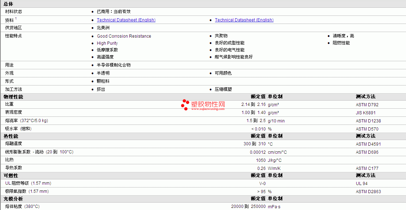Select the 良好的成型性能 feature
Image resolution: width=406 pixels, height=210 pixels.
pos(230,43)
